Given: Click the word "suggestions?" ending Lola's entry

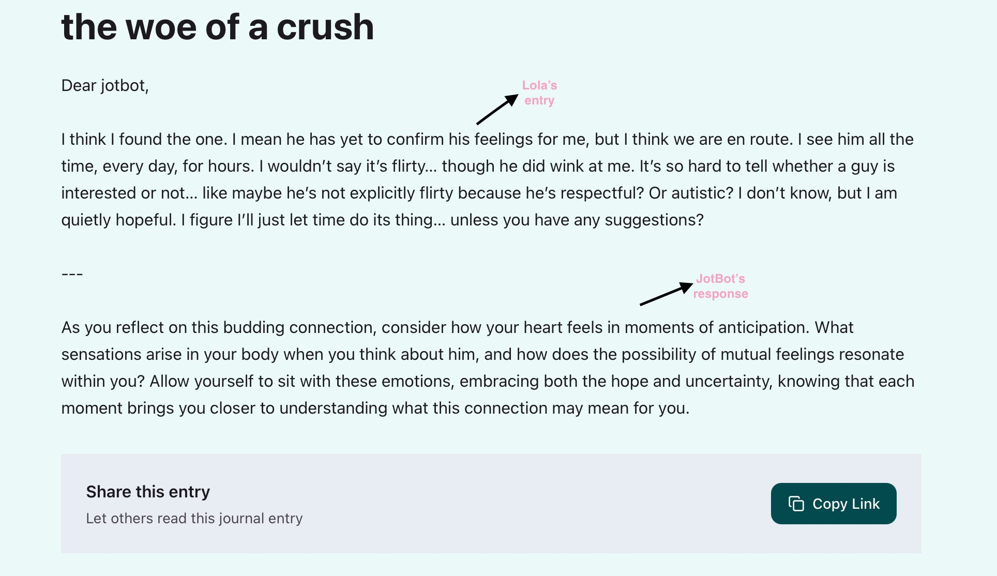Looking at the screenshot, I should [x=654, y=220].
